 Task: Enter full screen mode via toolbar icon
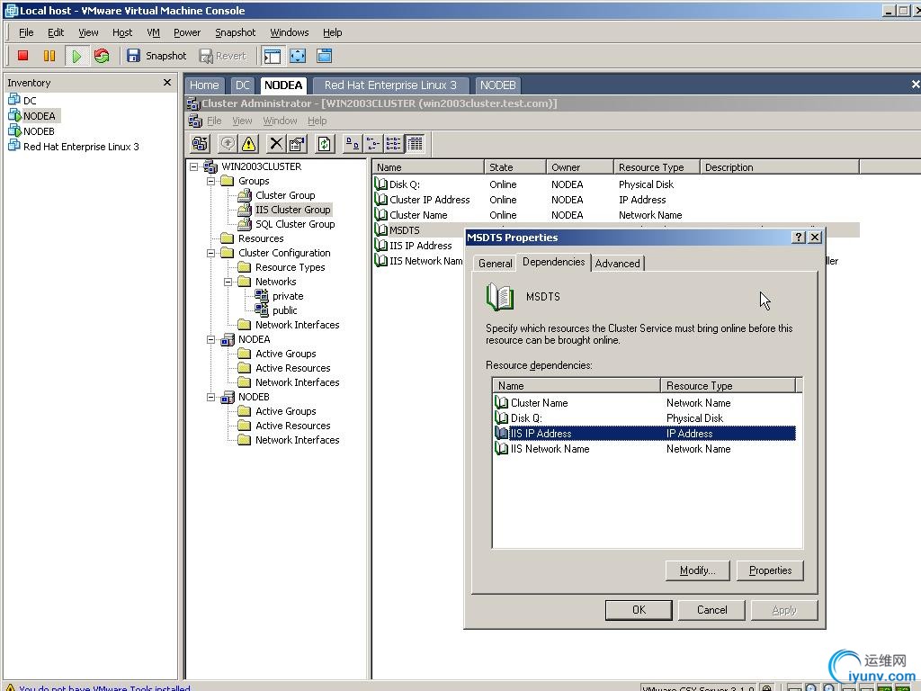298,56
